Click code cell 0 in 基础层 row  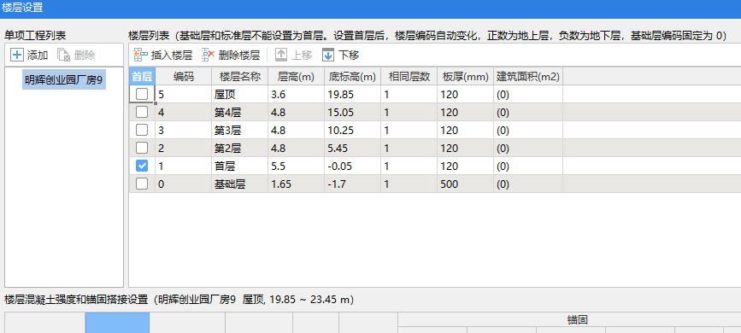(x=184, y=184)
